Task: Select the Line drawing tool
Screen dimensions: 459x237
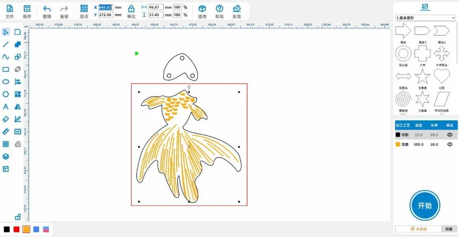Action: coord(6,44)
